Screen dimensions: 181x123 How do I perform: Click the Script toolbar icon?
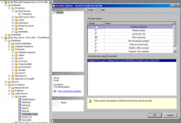(86, 10)
